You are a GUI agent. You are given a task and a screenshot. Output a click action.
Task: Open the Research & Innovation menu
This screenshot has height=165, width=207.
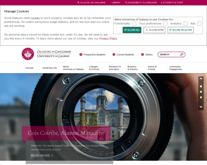pos(115,68)
